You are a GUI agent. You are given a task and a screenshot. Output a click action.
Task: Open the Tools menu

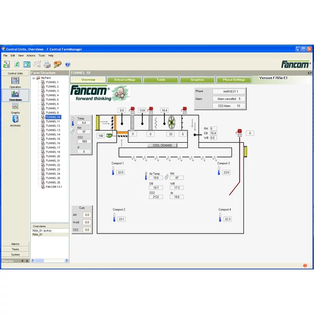[x=42, y=56]
